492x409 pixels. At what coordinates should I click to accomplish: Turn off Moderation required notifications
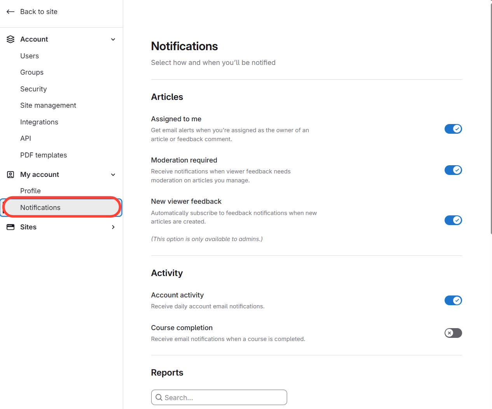point(453,170)
